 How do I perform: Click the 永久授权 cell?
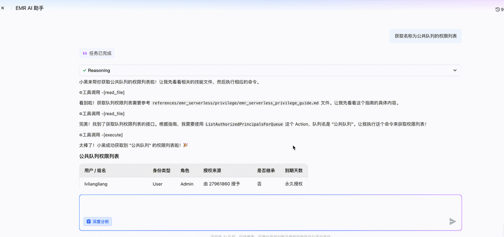tap(294, 184)
